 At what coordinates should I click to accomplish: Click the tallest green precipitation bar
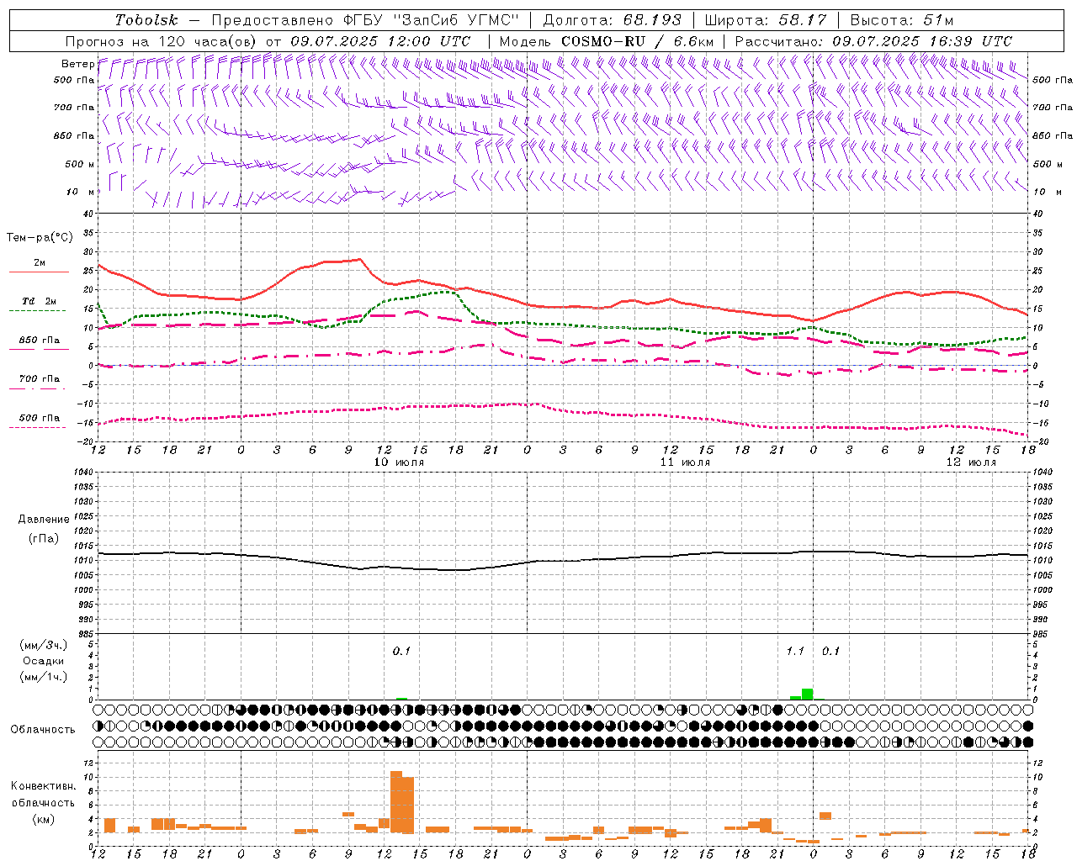pos(808,694)
